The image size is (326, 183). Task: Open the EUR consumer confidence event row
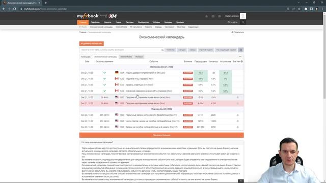pyautogui.click(x=161, y=73)
